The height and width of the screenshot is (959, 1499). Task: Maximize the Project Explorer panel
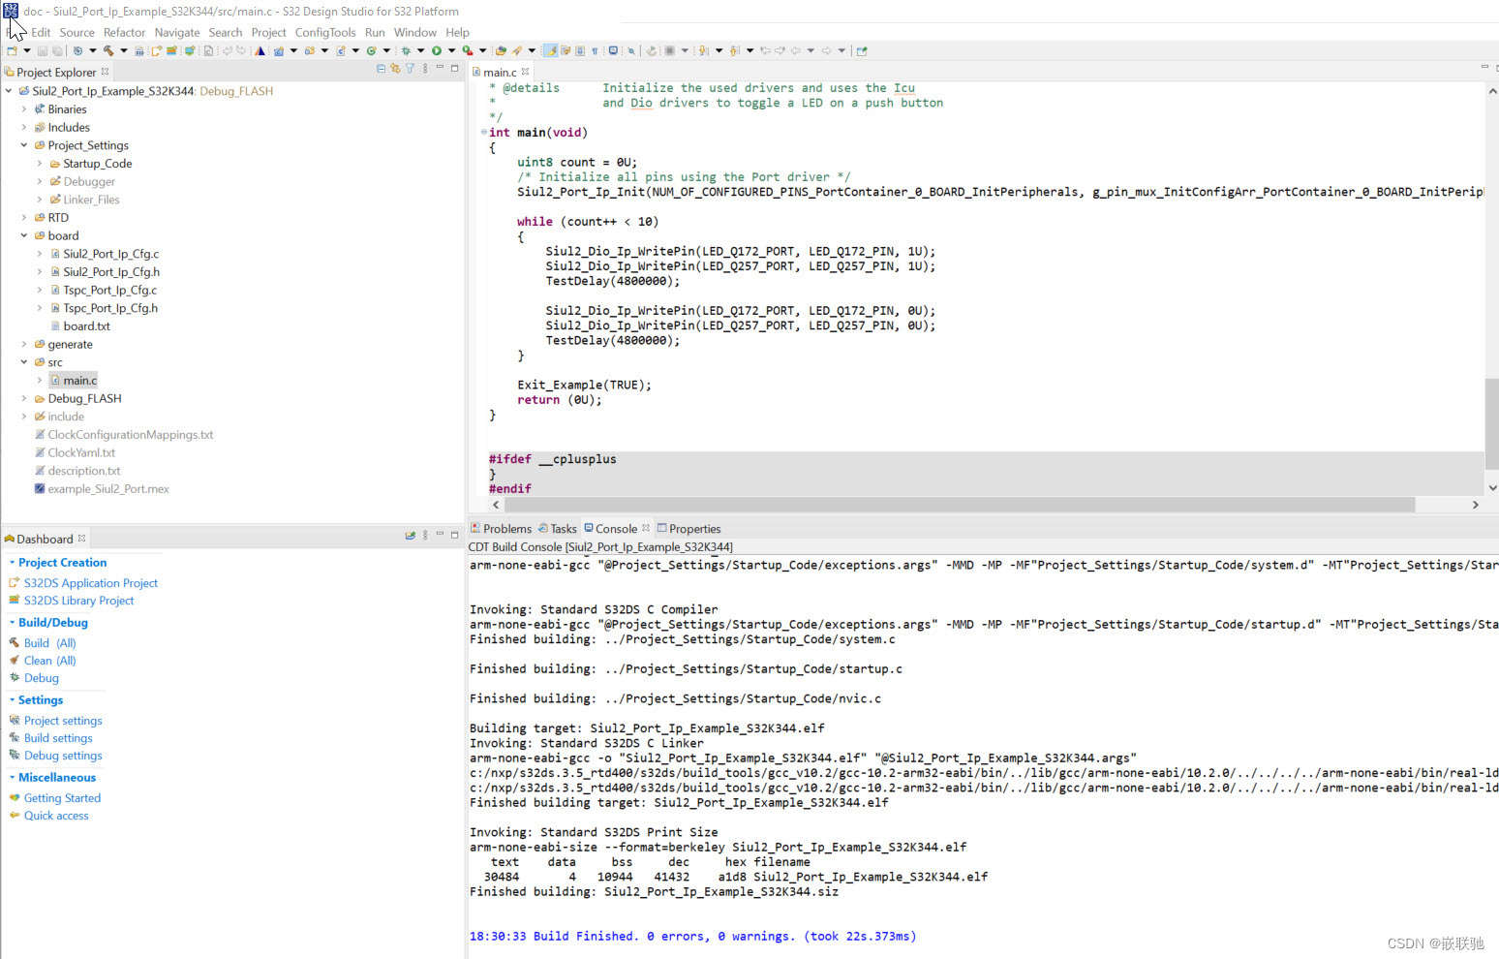[x=454, y=69]
